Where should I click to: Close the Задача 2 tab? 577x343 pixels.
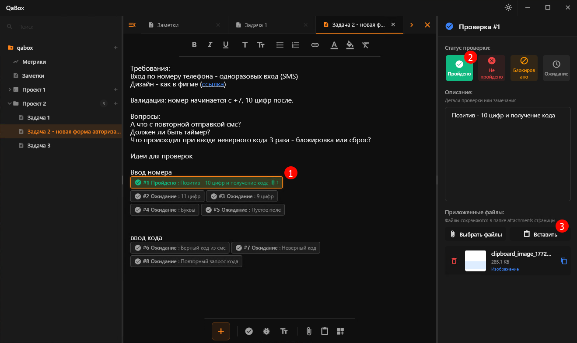(x=393, y=25)
